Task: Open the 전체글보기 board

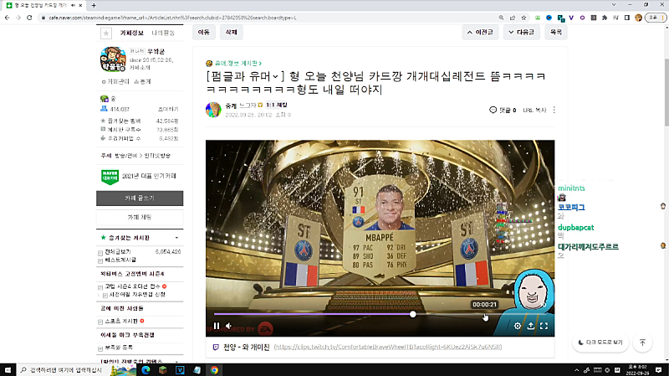Action: pyautogui.click(x=118, y=252)
